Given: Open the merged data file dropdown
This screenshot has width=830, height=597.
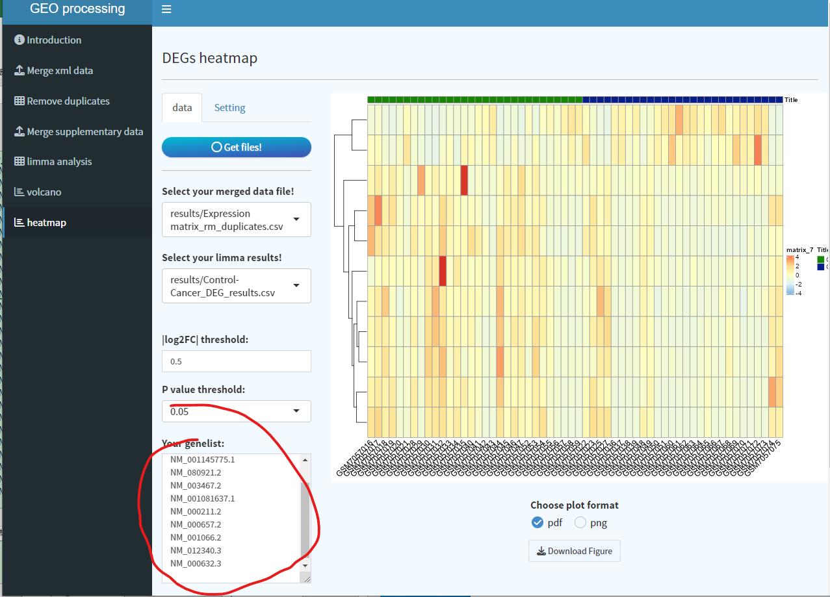Looking at the screenshot, I should pyautogui.click(x=237, y=220).
